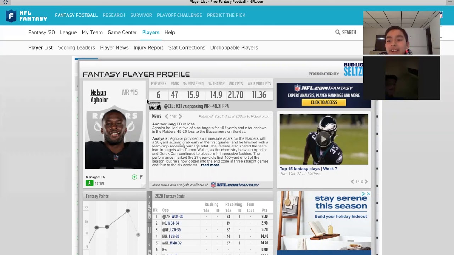Go to Fantasy '20 tab

tap(41, 32)
